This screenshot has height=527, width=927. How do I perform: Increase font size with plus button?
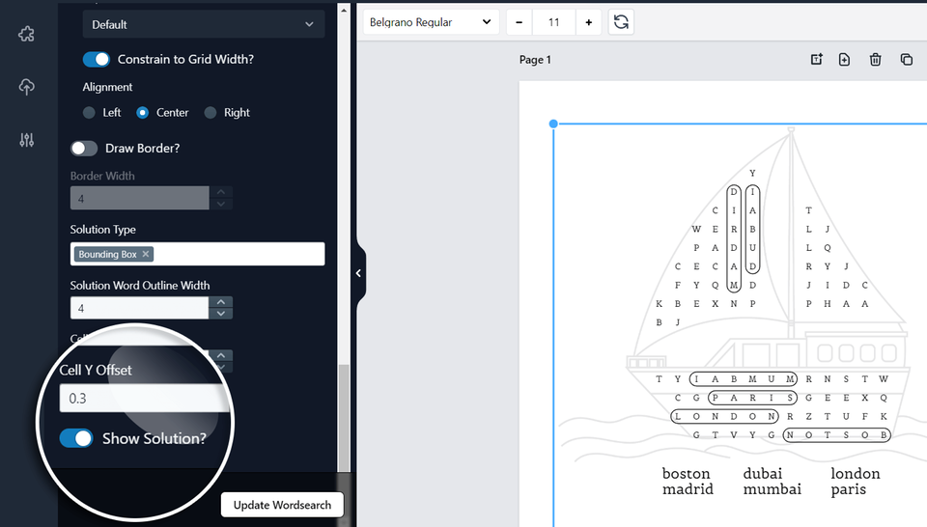[x=588, y=22]
